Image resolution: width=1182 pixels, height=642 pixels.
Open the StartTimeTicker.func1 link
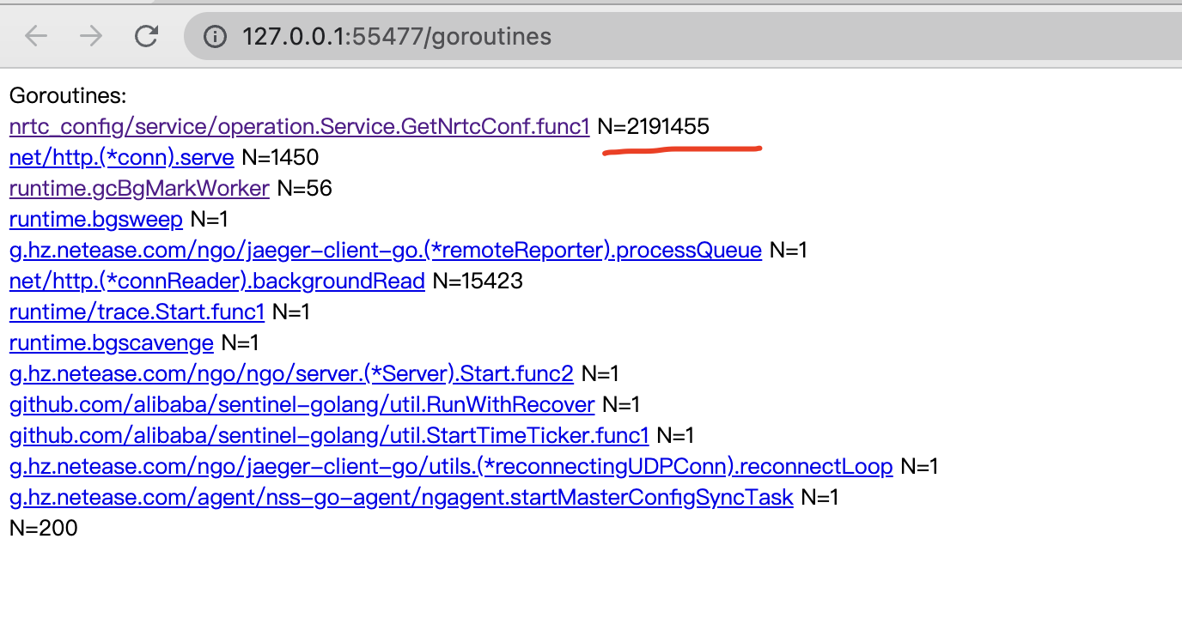coord(329,436)
